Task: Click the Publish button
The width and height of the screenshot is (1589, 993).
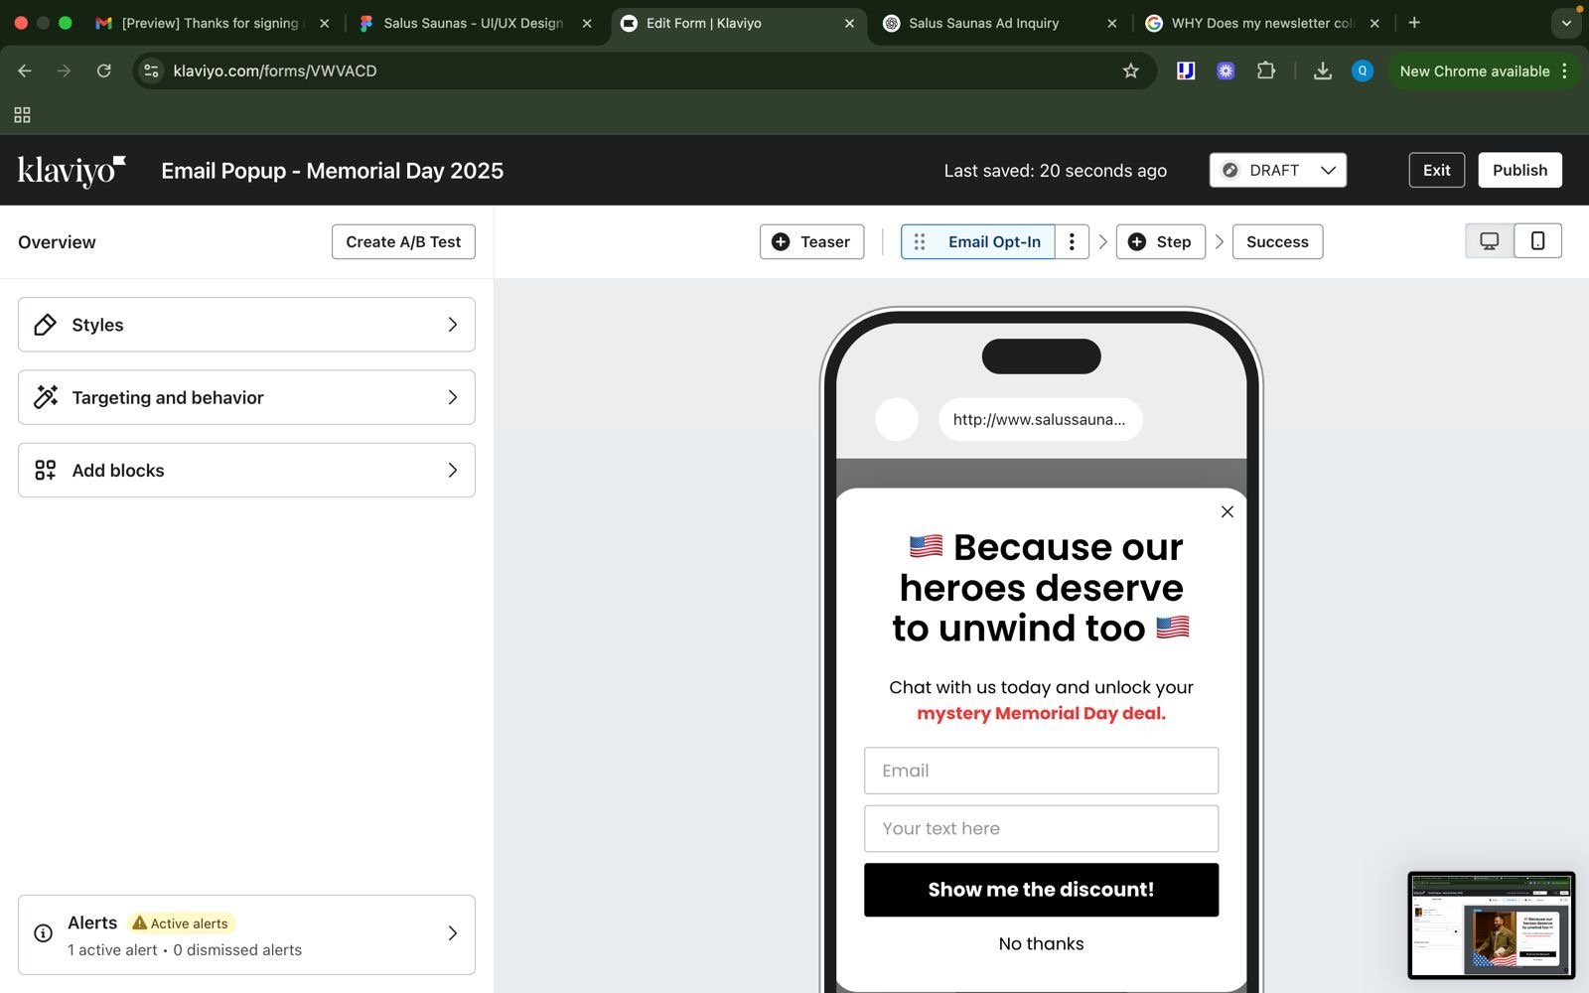Action: pos(1518,170)
